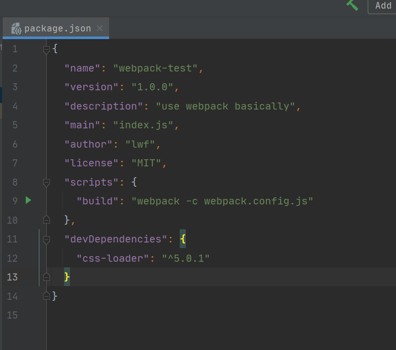
Task: Run the build script from gutter arrow
Action: (x=28, y=200)
